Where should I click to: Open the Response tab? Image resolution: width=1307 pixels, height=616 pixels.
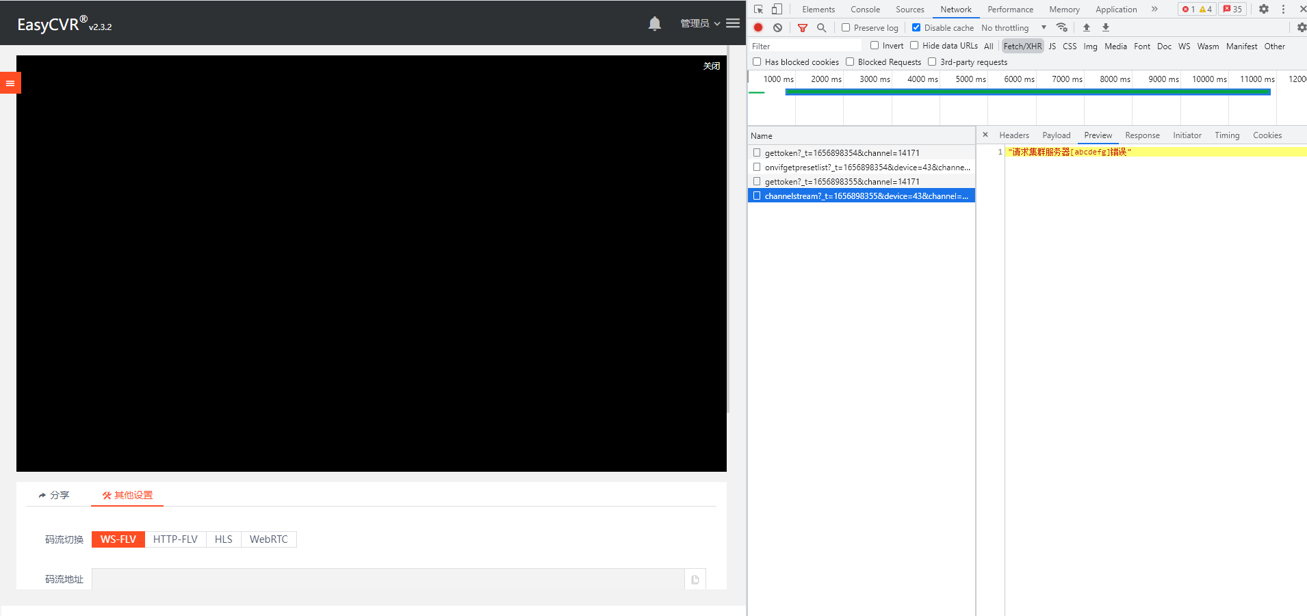coord(1142,135)
